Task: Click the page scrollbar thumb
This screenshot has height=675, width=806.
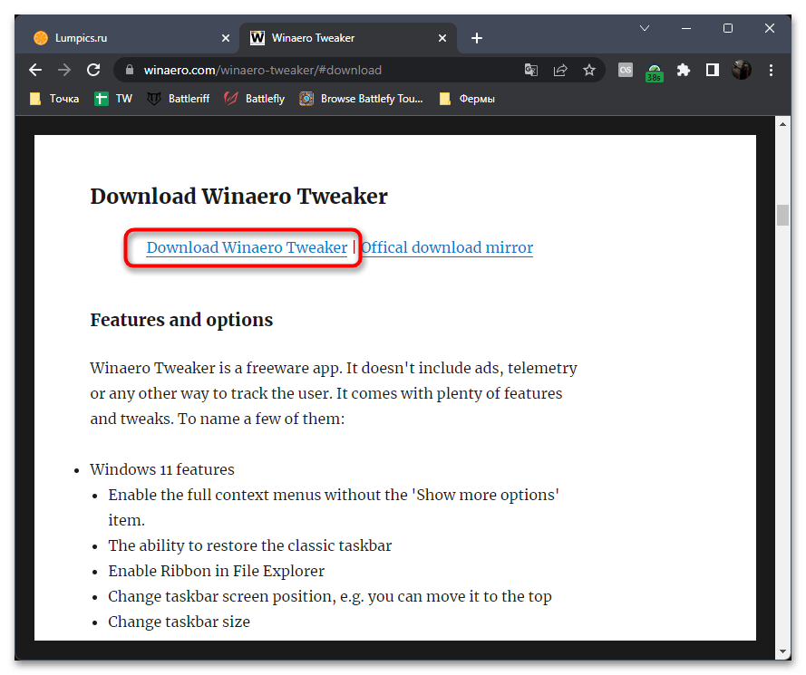Action: point(782,216)
